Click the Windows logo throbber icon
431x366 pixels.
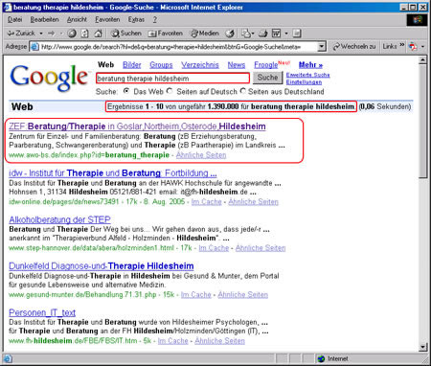coord(417,20)
